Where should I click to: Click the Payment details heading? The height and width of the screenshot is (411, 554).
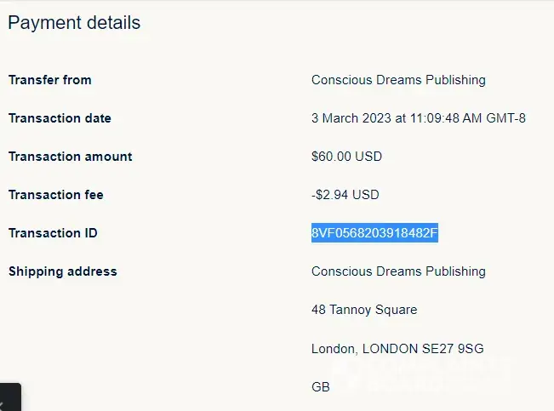point(74,23)
